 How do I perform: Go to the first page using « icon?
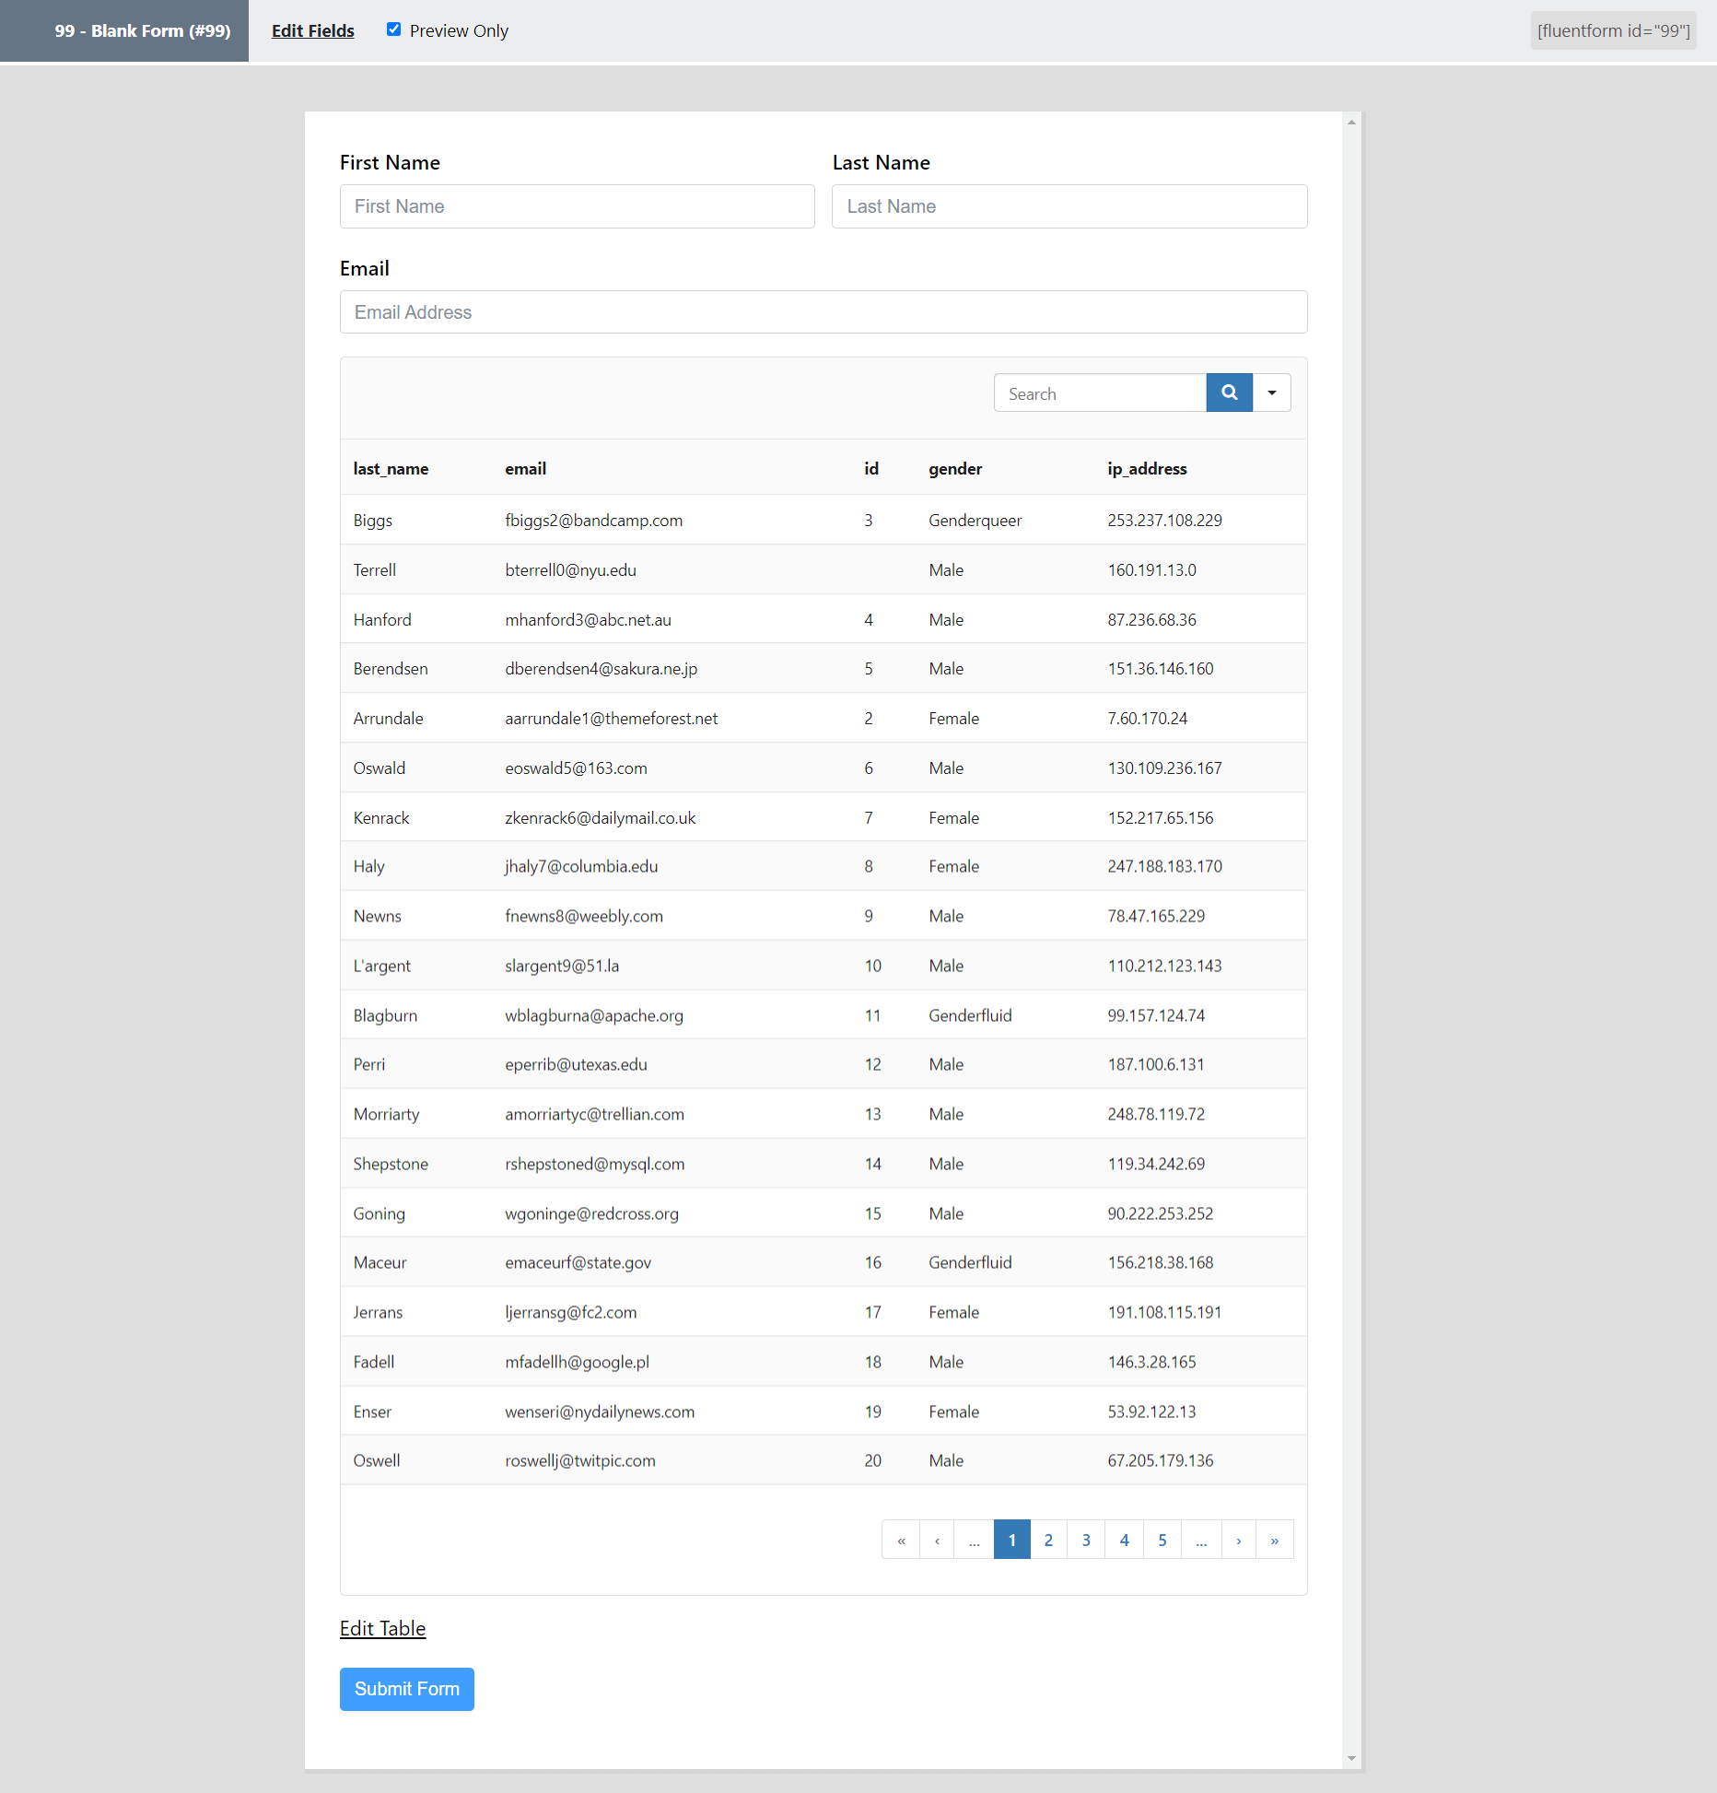click(901, 1540)
